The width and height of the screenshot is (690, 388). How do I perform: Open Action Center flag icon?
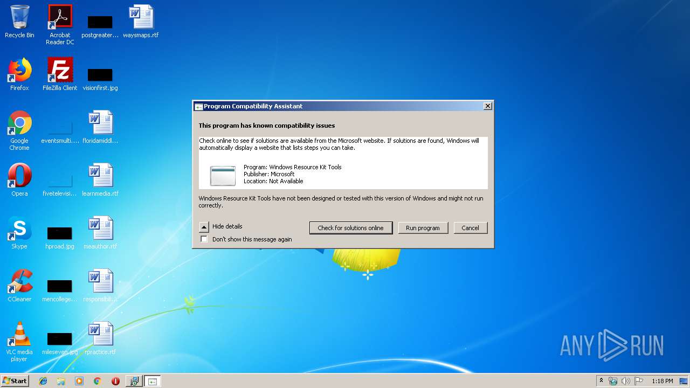point(638,381)
